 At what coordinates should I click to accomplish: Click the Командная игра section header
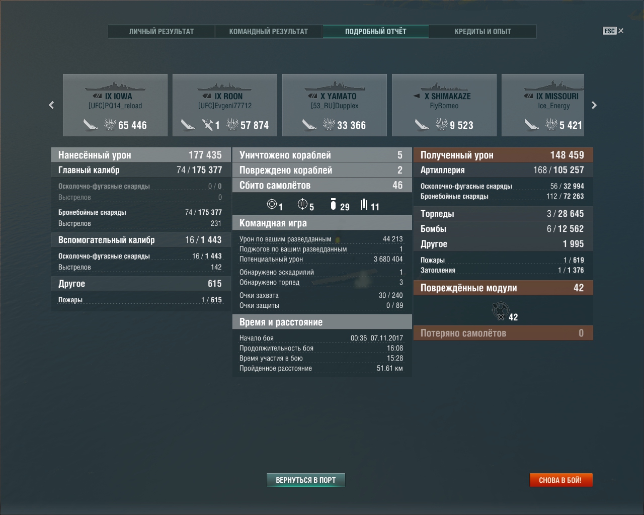coord(322,223)
